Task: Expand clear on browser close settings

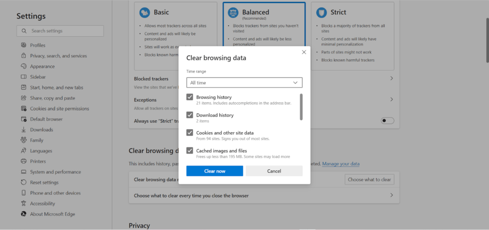Action: click(391, 195)
